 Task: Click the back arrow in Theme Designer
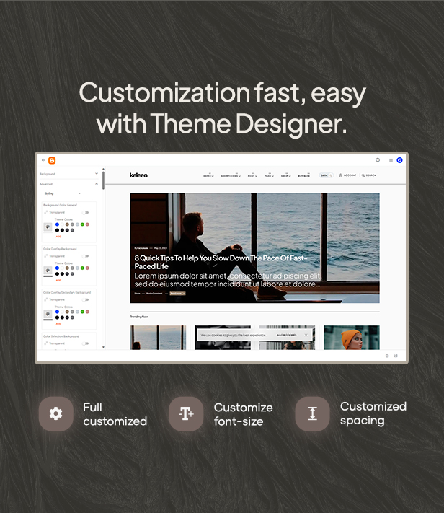click(x=43, y=160)
